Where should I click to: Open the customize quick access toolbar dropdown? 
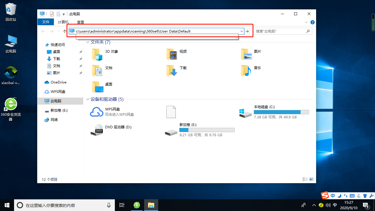click(x=64, y=14)
